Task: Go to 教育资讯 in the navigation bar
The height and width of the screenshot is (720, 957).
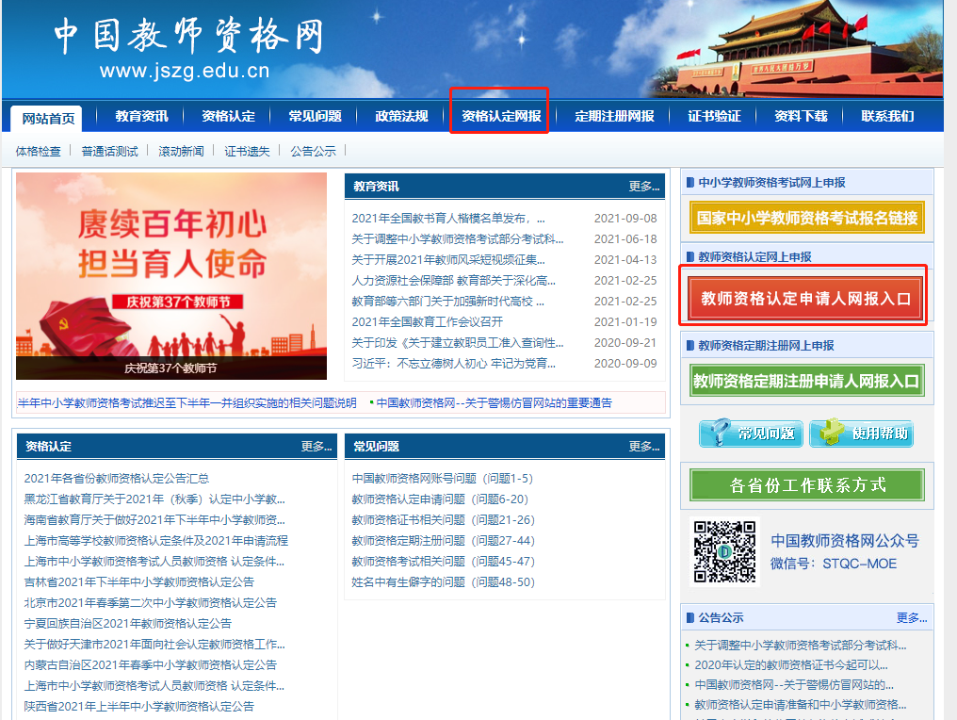Action: click(141, 116)
